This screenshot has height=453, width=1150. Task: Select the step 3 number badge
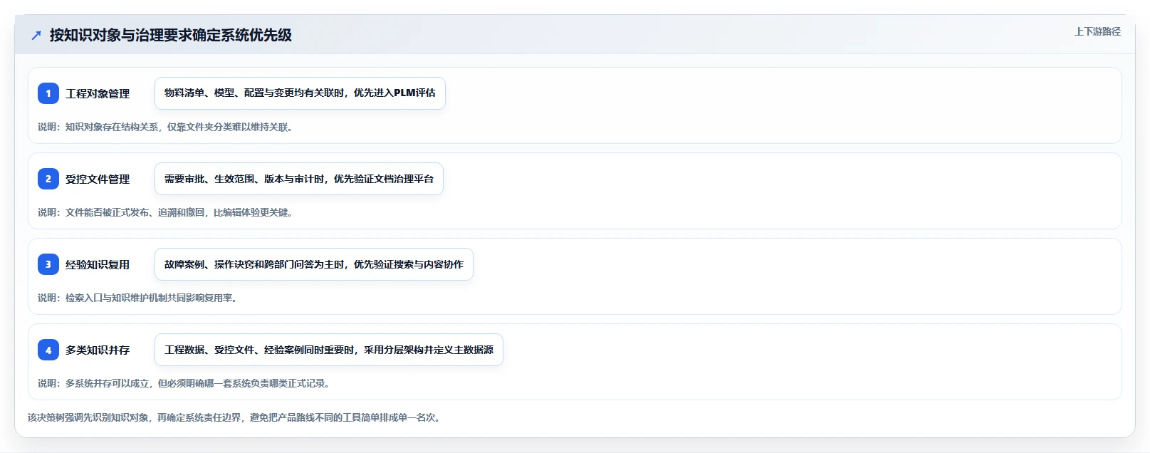click(x=48, y=264)
